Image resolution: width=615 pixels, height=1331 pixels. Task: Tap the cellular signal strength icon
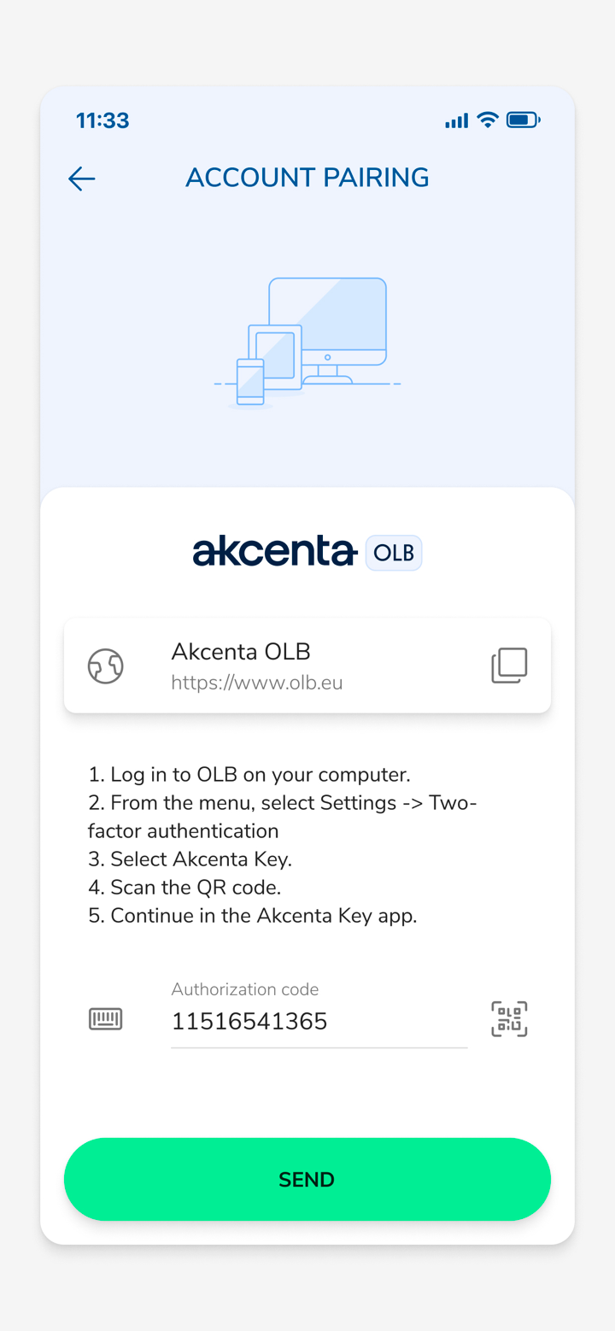[456, 121]
